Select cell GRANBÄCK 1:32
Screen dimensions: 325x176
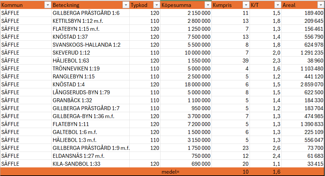90,100
